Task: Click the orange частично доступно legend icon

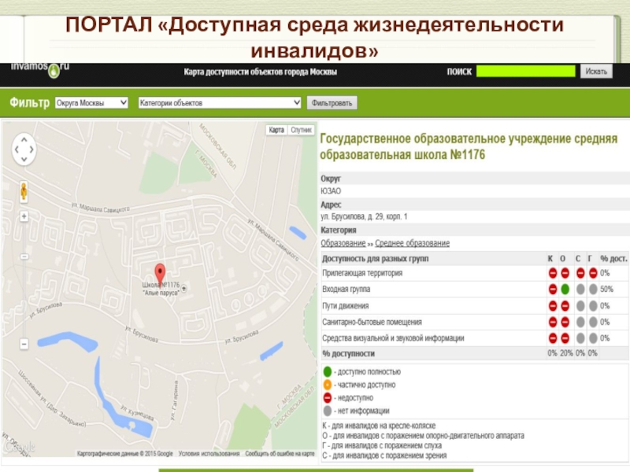Action: click(x=328, y=385)
